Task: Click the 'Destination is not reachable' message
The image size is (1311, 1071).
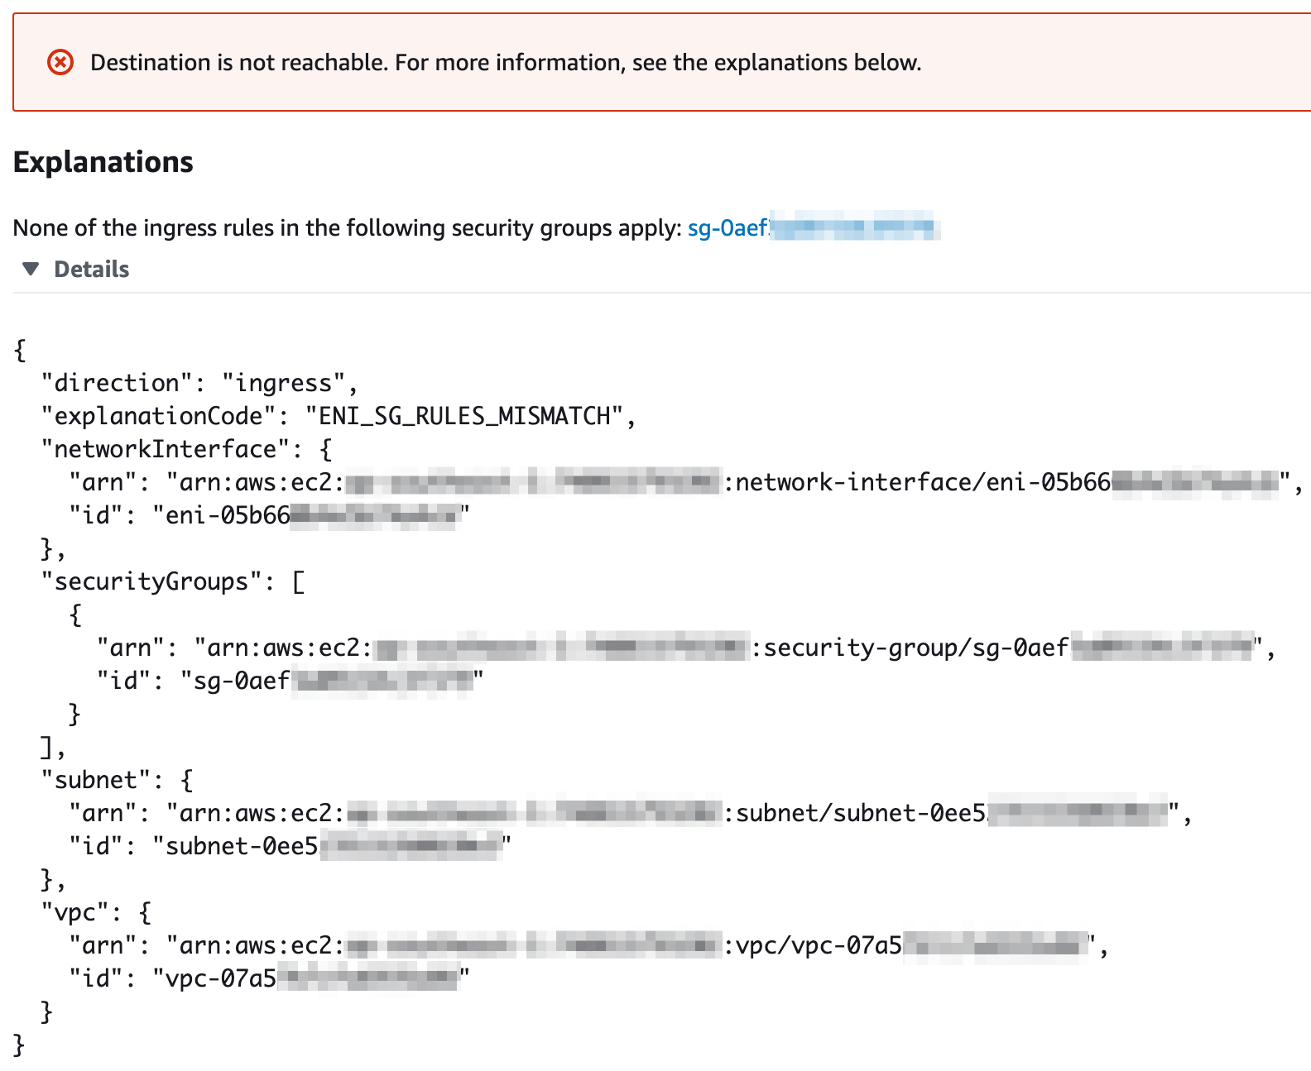Action: coord(505,62)
